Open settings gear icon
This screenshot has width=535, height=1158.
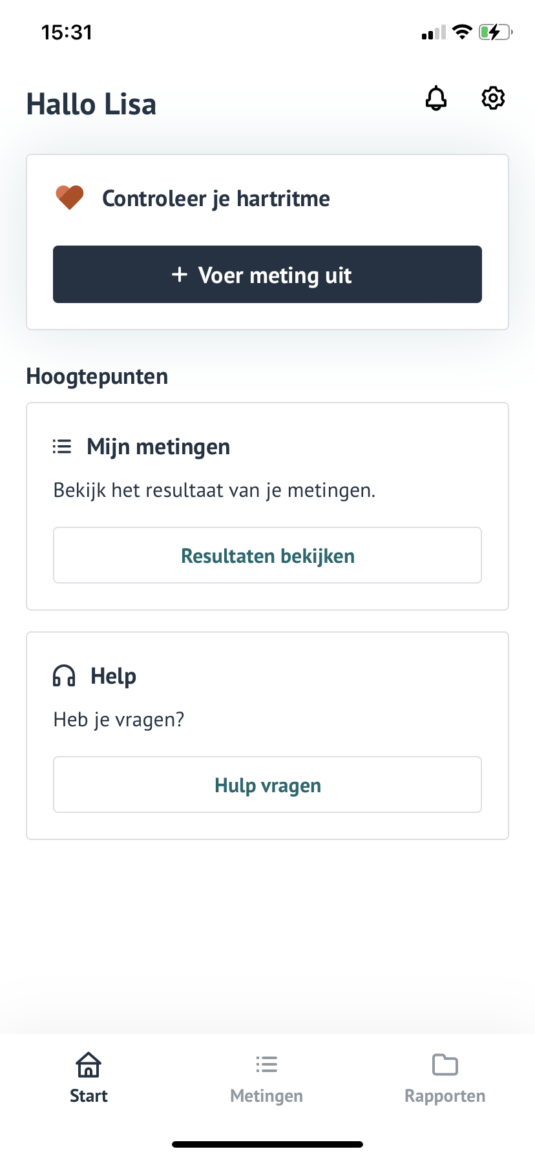point(493,98)
